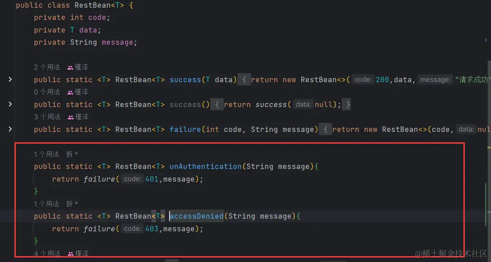Open the "2 个用法" usages hint
Screen dimensions: 491x262
pyautogui.click(x=47, y=67)
